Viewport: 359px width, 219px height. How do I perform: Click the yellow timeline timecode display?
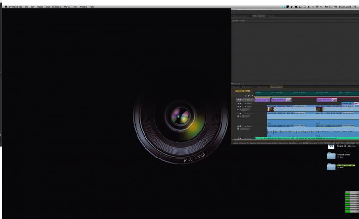243,91
